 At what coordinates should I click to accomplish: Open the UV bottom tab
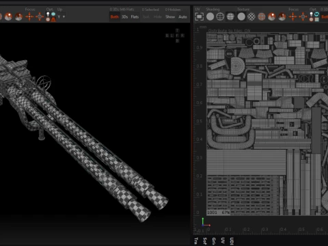pyautogui.click(x=223, y=241)
